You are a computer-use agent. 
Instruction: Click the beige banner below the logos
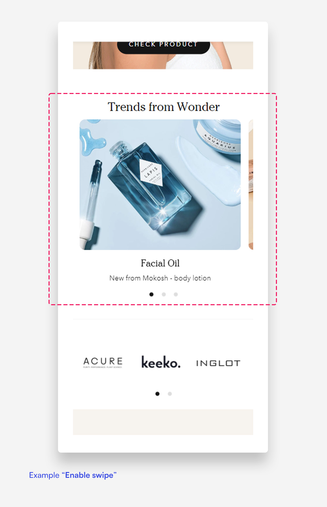163,422
